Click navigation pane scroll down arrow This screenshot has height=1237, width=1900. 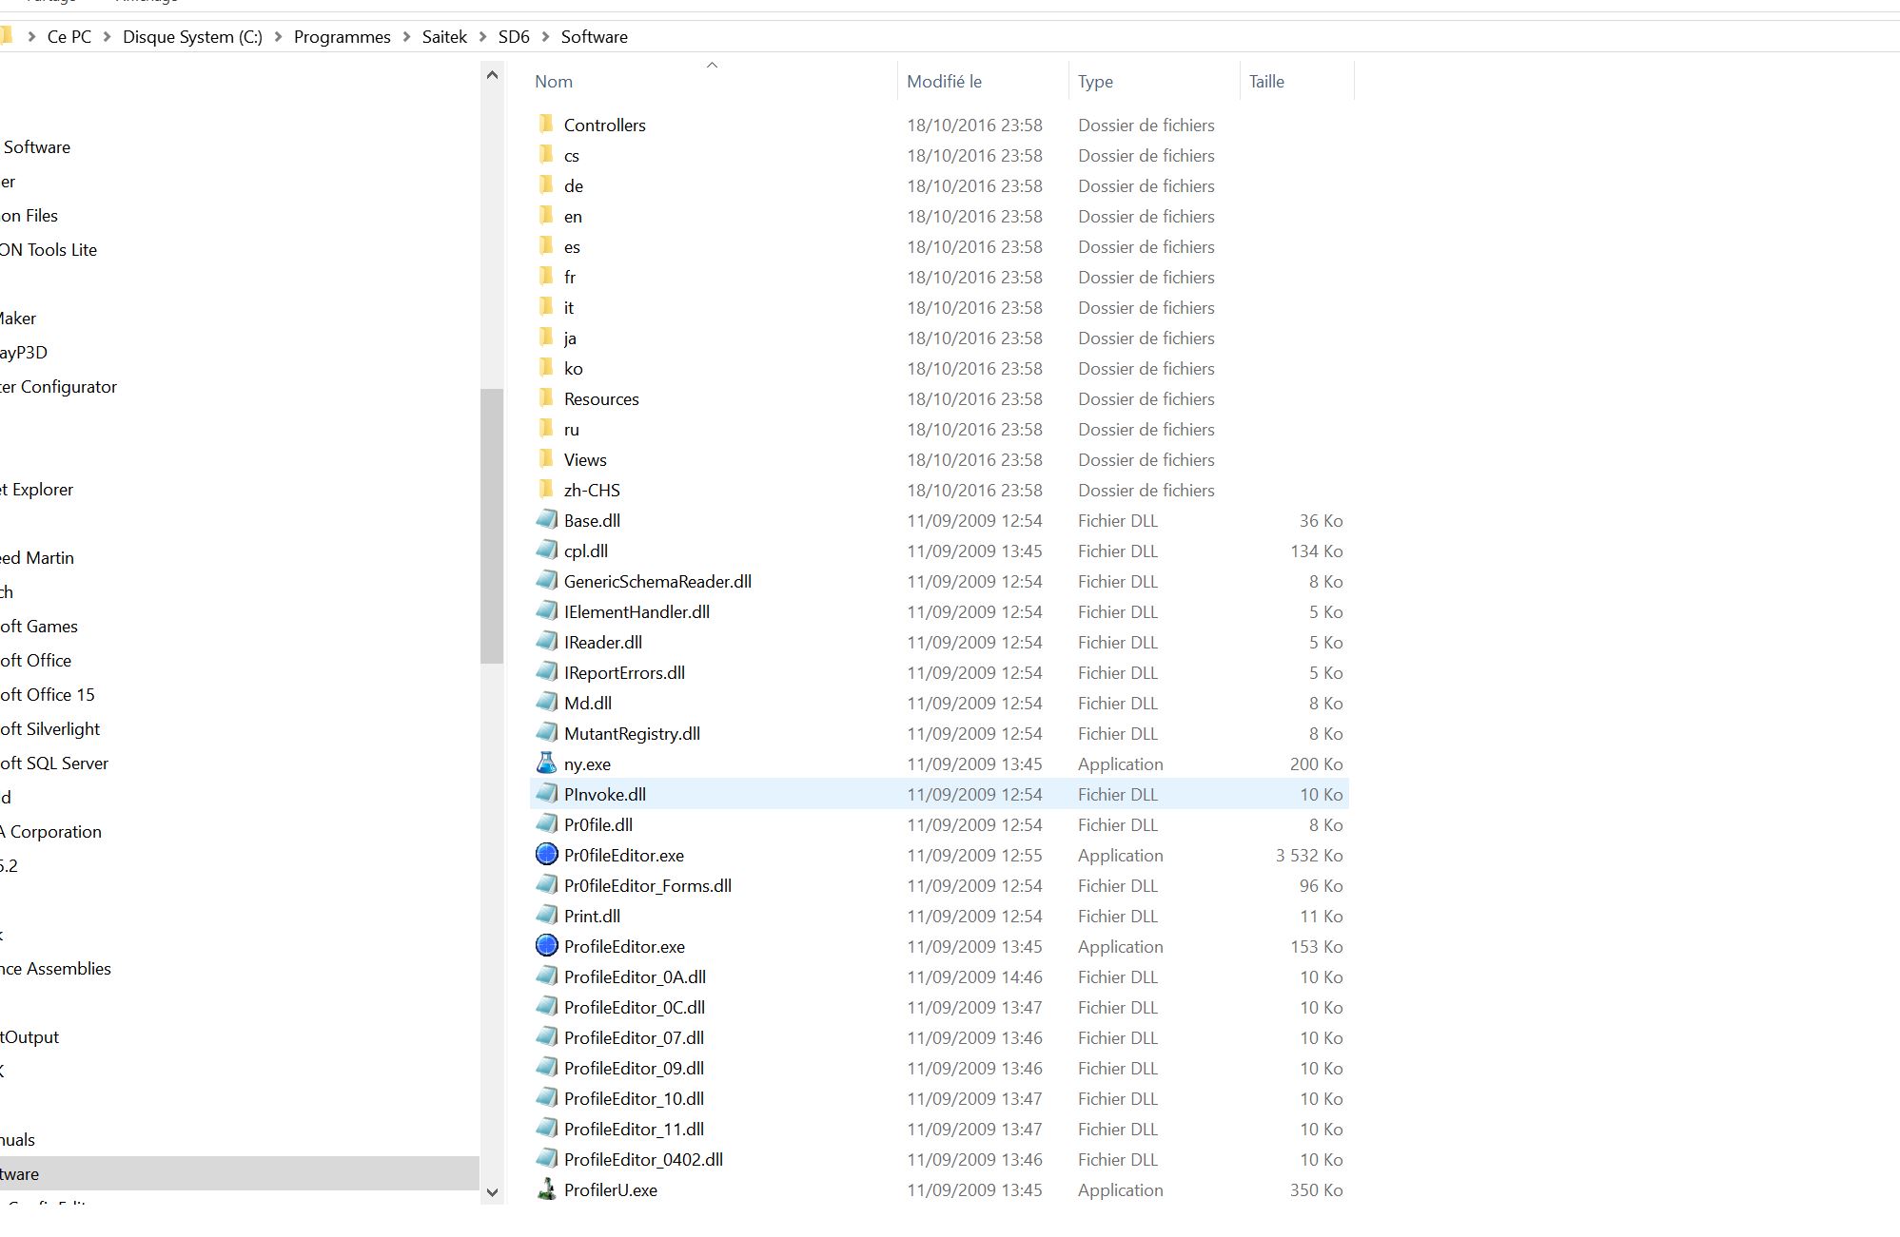tap(492, 1192)
